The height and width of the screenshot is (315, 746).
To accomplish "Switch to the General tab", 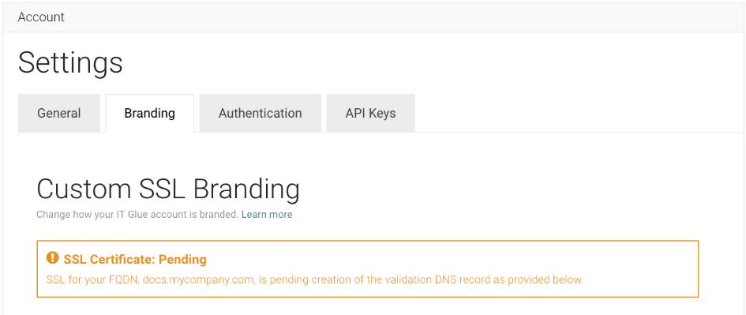I will [x=59, y=113].
